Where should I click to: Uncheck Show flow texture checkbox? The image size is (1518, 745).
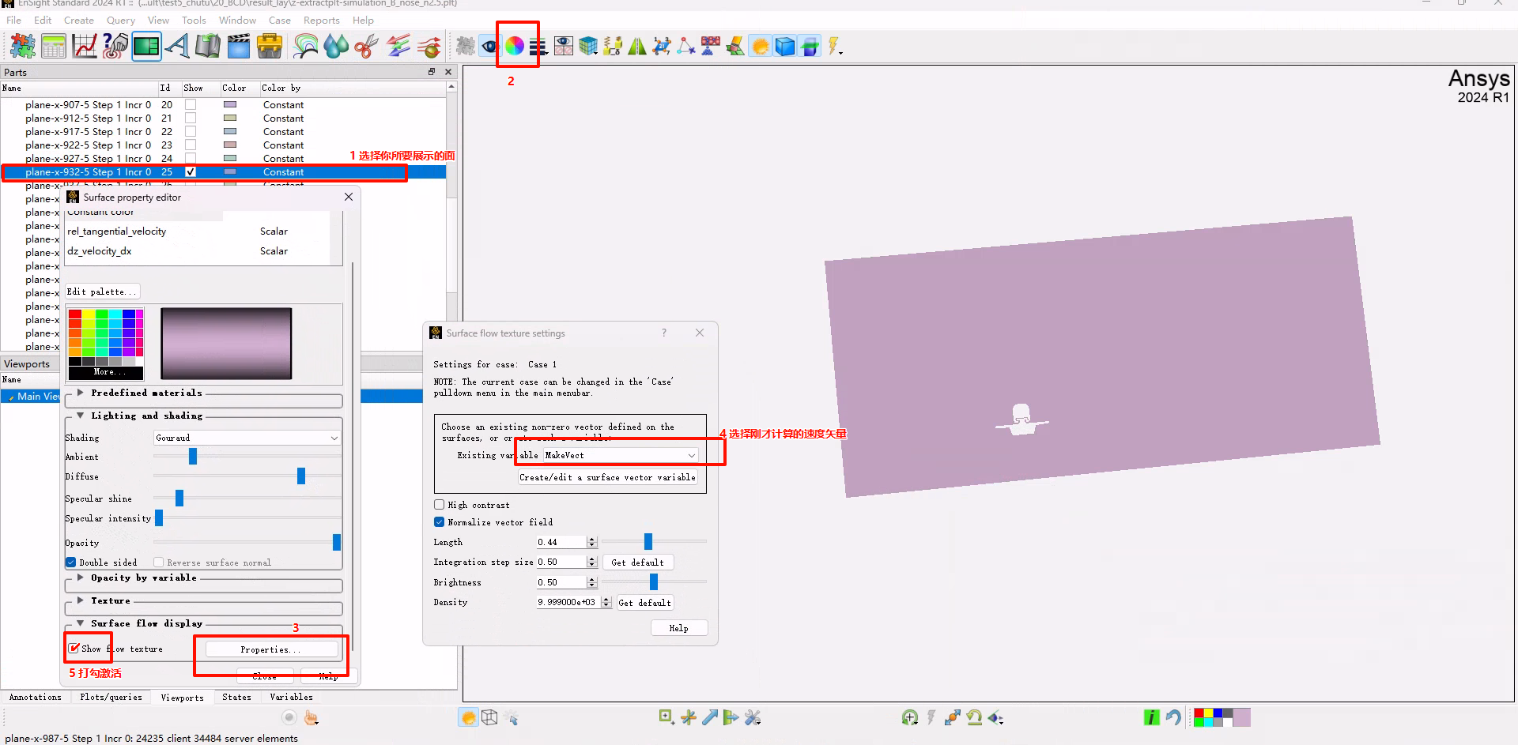pyautogui.click(x=74, y=649)
